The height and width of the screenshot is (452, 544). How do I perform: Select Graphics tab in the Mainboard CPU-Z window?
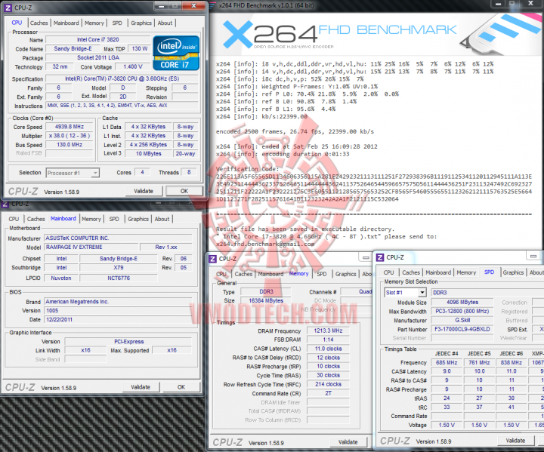(138, 219)
